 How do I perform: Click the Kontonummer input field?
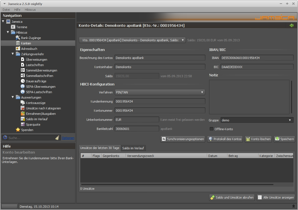coord(160,111)
